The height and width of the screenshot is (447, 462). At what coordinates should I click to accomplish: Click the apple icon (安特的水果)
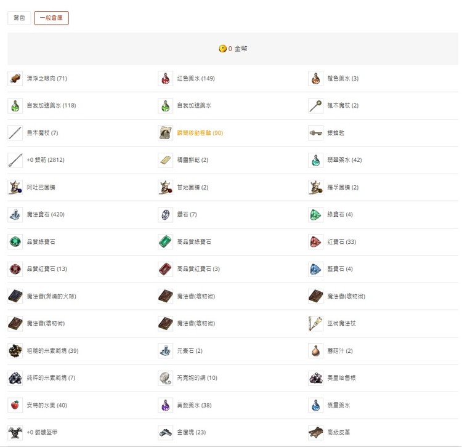pyautogui.click(x=15, y=405)
